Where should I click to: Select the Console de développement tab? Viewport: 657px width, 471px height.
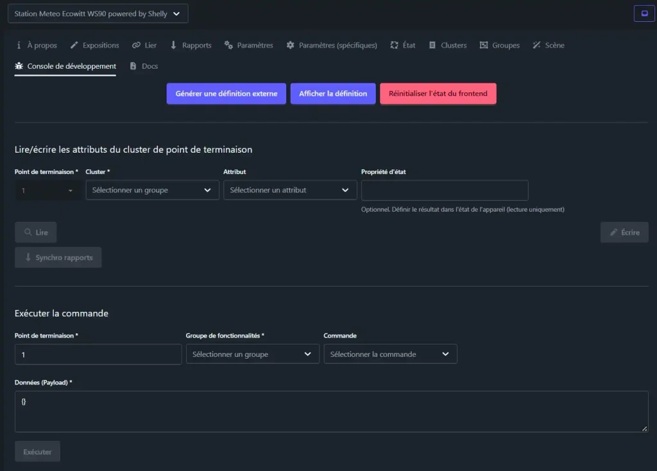click(x=65, y=66)
